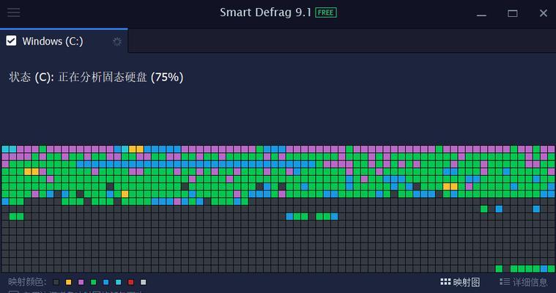
Task: Click the status text 正在分析固态硬盘 (75%)
Action: 121,77
